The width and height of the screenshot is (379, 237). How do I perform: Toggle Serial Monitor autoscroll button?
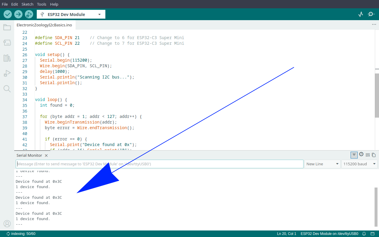[354, 155]
